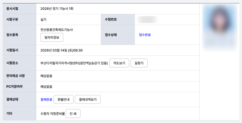Click the PC지참여부 header cell

click(19, 87)
